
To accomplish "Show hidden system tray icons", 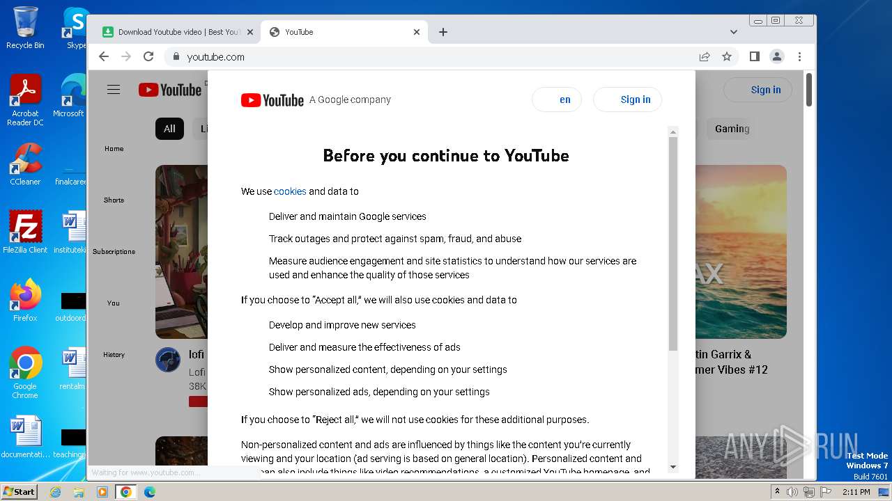I will tap(776, 492).
